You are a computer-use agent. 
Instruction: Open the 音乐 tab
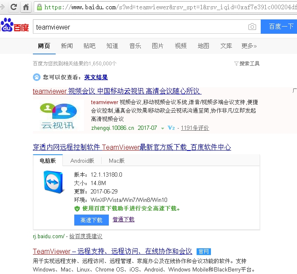click(135, 46)
